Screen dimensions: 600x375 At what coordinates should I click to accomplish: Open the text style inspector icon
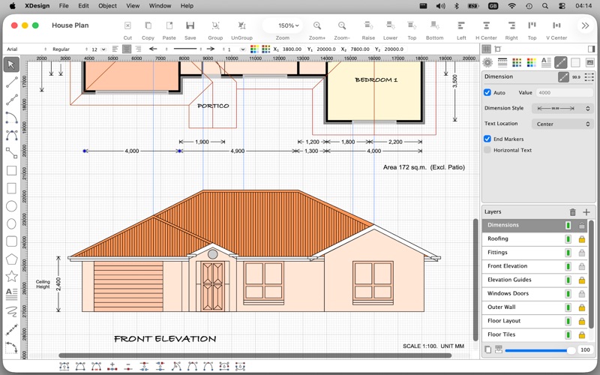click(546, 62)
